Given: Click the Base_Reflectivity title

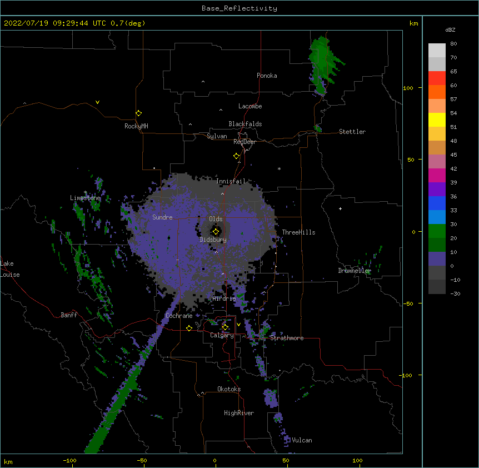Looking at the screenshot, I should click(239, 8).
